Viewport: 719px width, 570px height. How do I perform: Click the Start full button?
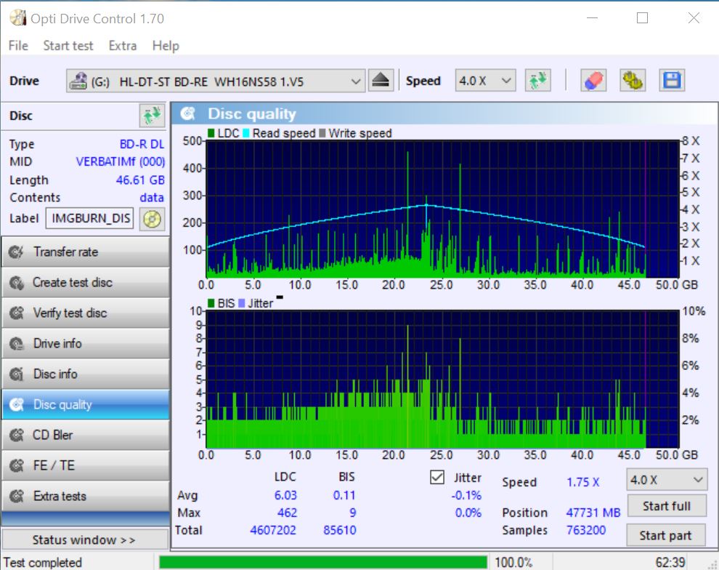pyautogui.click(x=666, y=506)
